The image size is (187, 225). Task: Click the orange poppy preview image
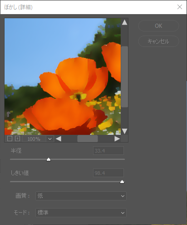tap(63, 77)
